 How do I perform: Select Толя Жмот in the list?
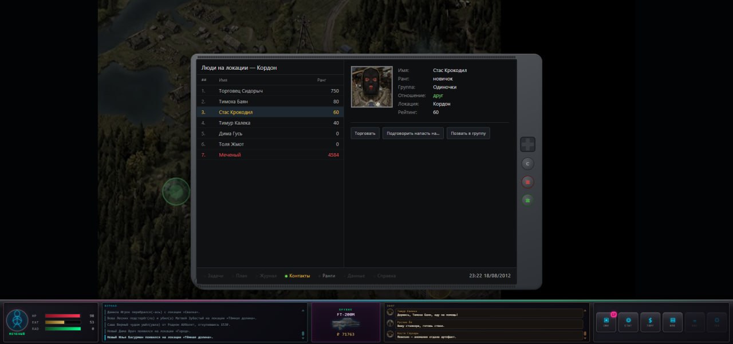[270, 145]
